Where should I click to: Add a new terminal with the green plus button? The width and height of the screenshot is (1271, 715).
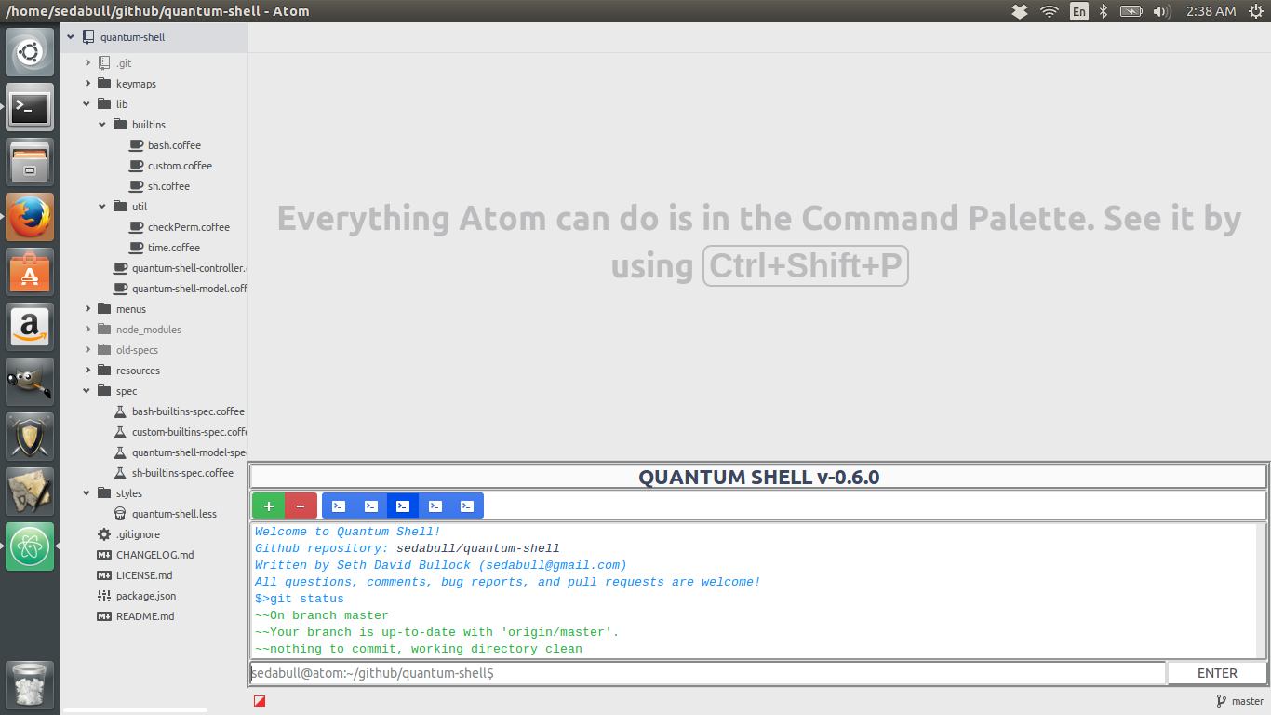(268, 506)
